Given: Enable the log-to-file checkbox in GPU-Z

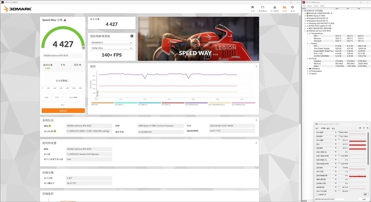Looking at the screenshot, I should [x=317, y=195].
